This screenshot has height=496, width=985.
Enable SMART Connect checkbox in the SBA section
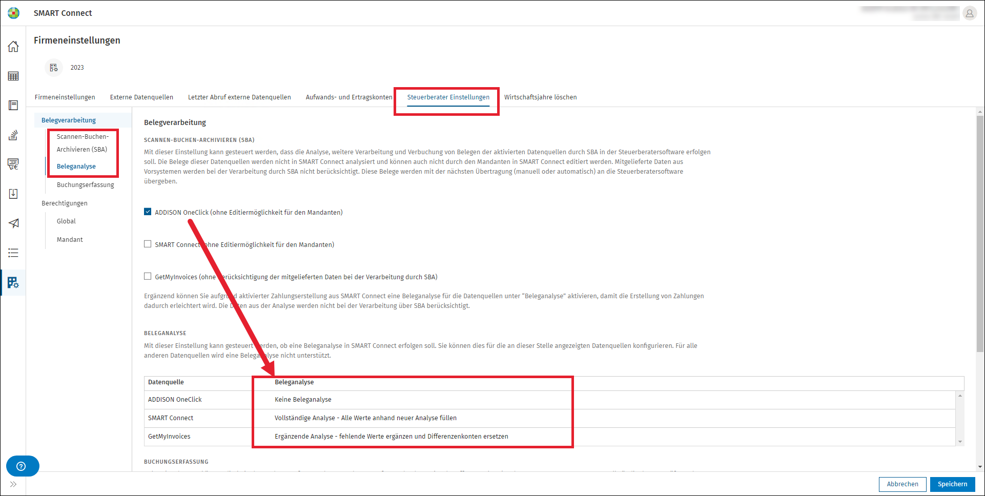click(148, 244)
